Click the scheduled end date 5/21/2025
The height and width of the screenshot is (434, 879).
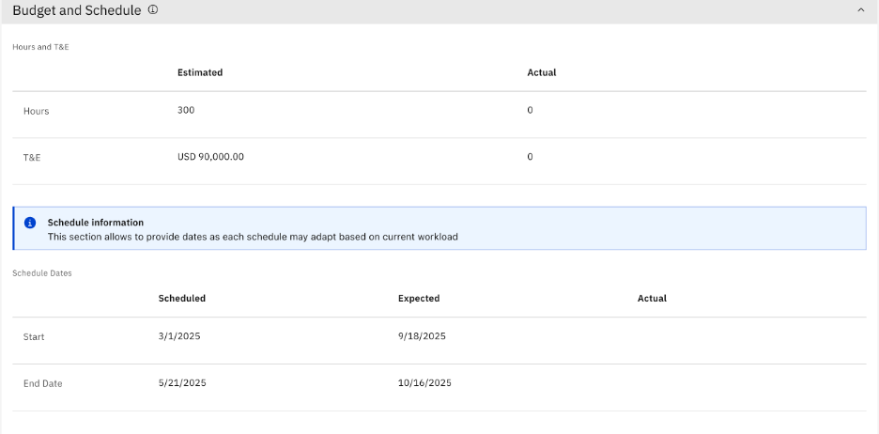182,383
